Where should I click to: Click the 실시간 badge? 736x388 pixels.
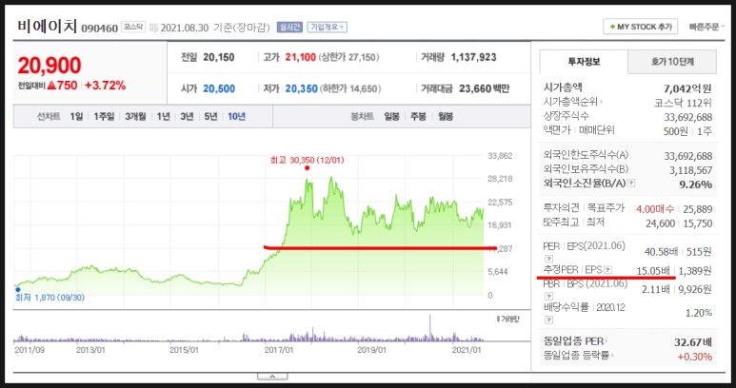[x=290, y=28]
